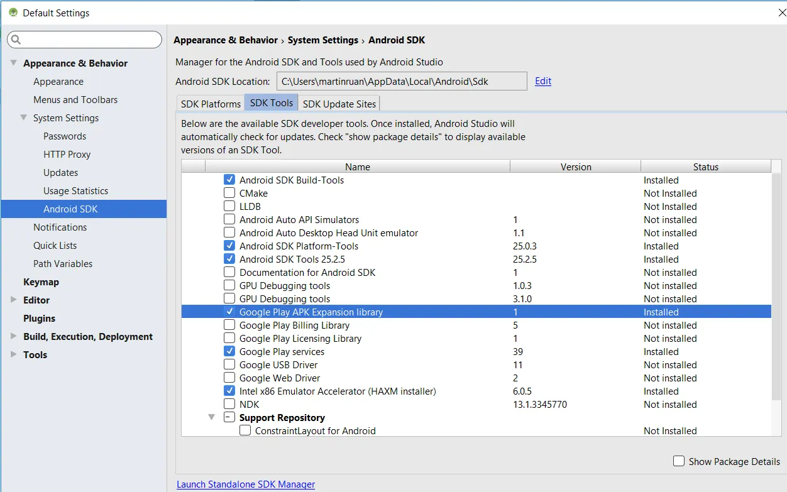Viewport: 787px width, 492px height.
Task: Switch to the SDK Platforms tab
Action: (211, 104)
